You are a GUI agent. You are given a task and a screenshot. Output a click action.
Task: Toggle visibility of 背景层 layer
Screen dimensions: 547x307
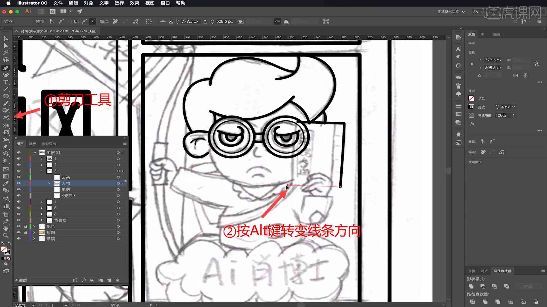coord(19,220)
